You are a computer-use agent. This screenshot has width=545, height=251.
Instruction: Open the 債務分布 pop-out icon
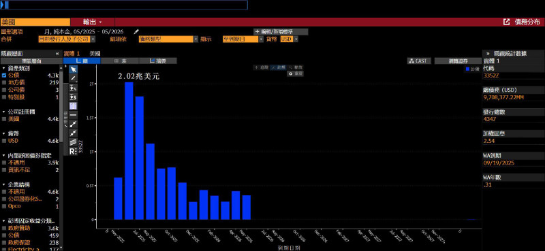coord(506,22)
